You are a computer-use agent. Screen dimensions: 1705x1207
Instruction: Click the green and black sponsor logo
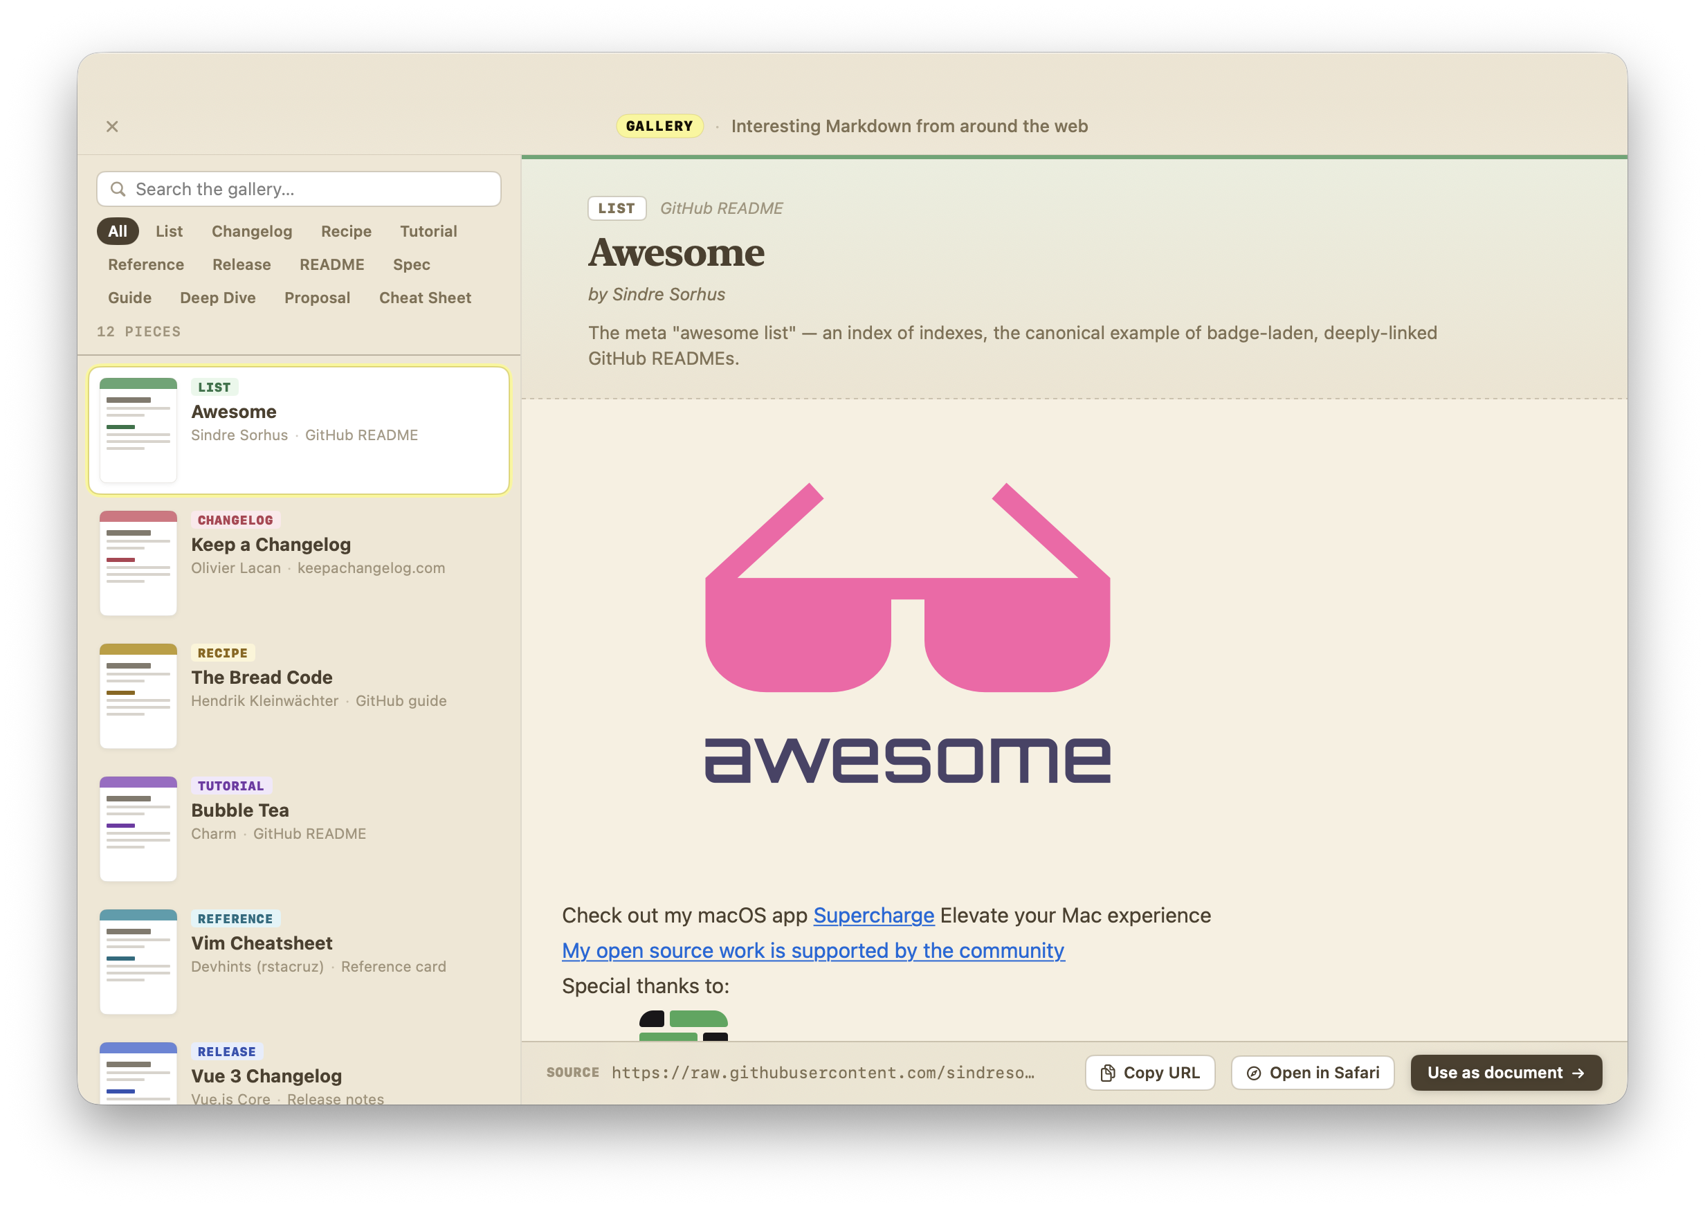pyautogui.click(x=684, y=1026)
